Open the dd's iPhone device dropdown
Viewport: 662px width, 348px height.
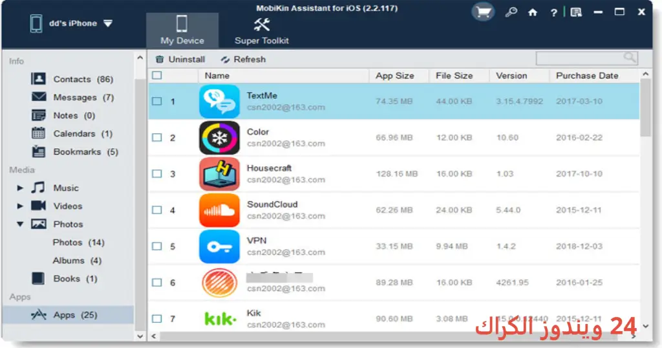pos(108,24)
